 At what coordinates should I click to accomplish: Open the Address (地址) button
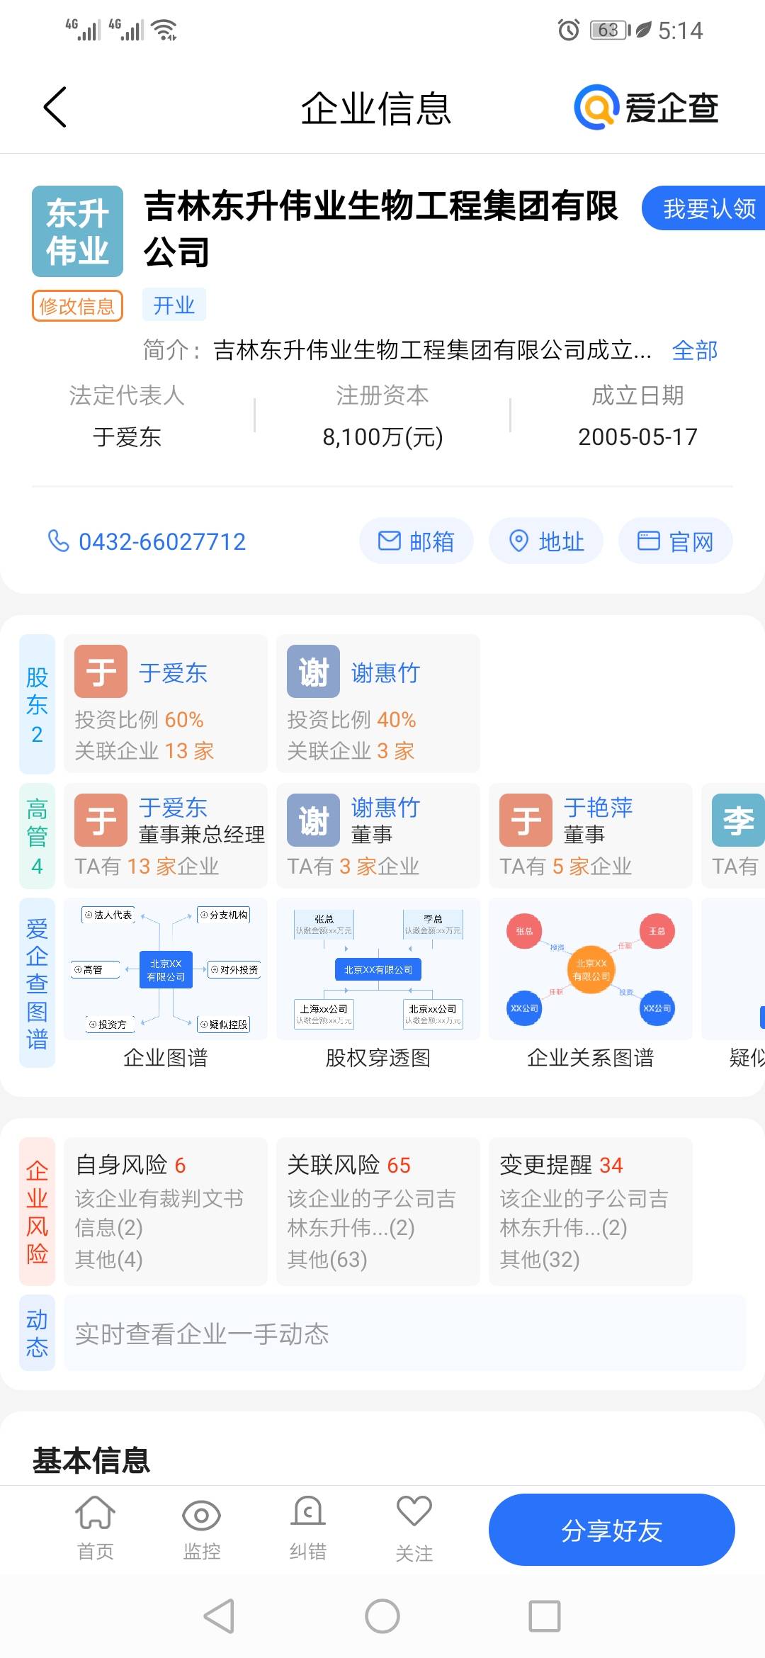546,541
